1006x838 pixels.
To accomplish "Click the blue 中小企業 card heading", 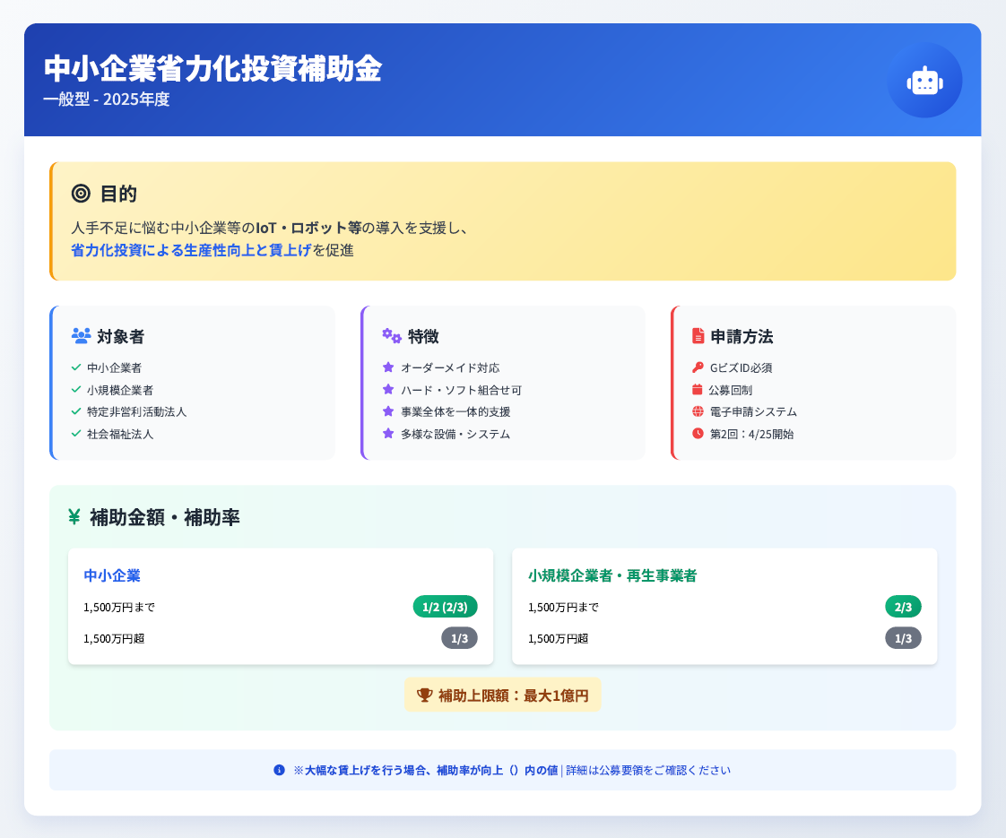I will coord(112,575).
